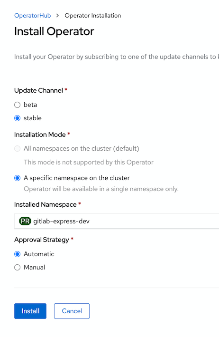Choose All namespaces on the cluster mode
Image resolution: width=219 pixels, height=337 pixels.
tap(18, 148)
